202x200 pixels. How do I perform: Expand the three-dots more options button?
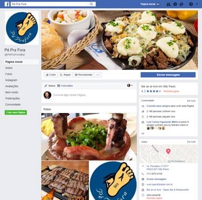point(98,75)
